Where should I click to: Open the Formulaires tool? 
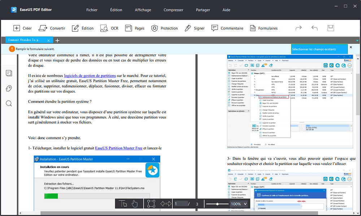[x=264, y=28]
